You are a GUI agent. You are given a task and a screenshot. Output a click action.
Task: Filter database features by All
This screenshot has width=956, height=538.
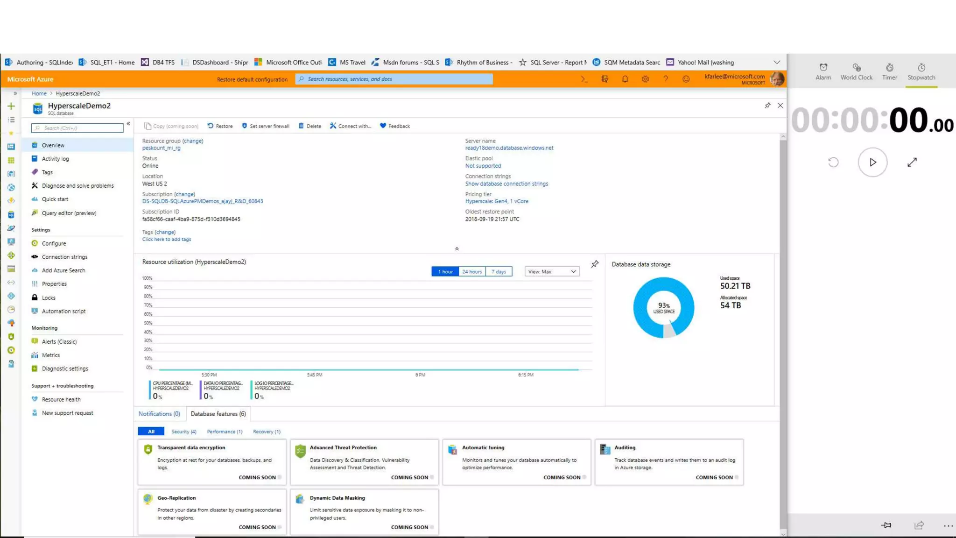[151, 432]
